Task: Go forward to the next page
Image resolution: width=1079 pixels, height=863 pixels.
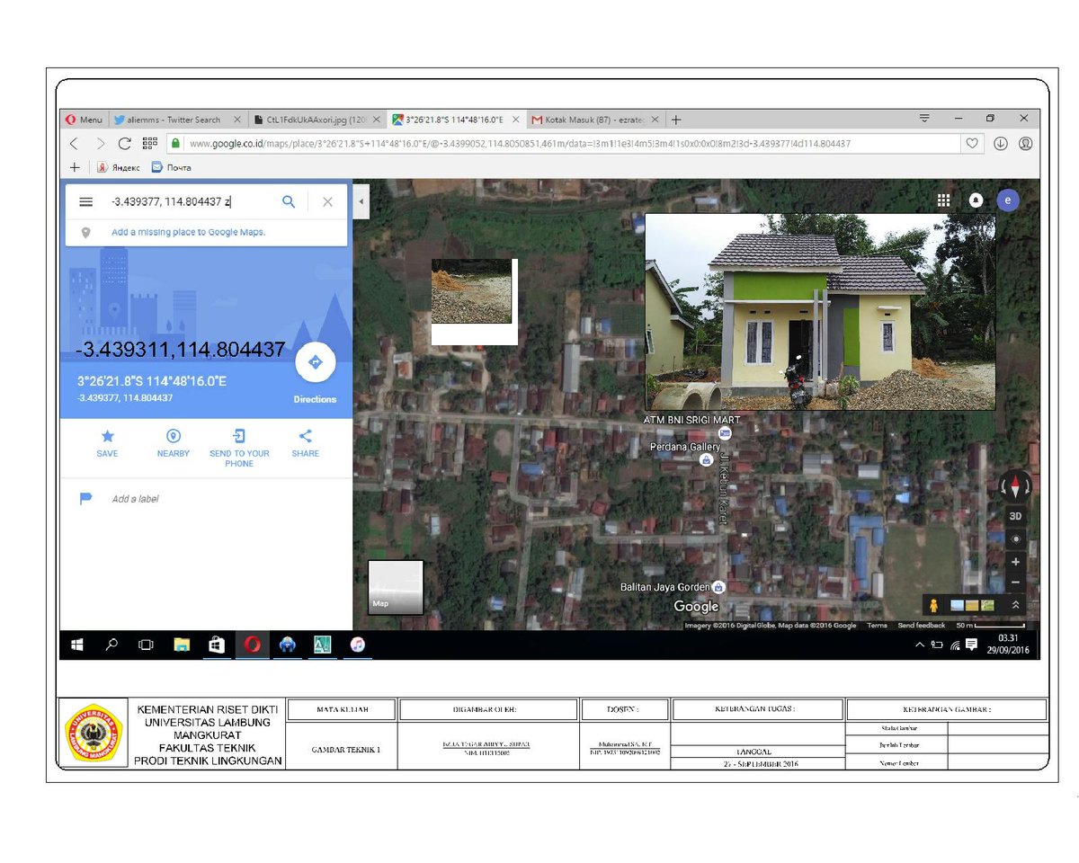Action: [100, 143]
